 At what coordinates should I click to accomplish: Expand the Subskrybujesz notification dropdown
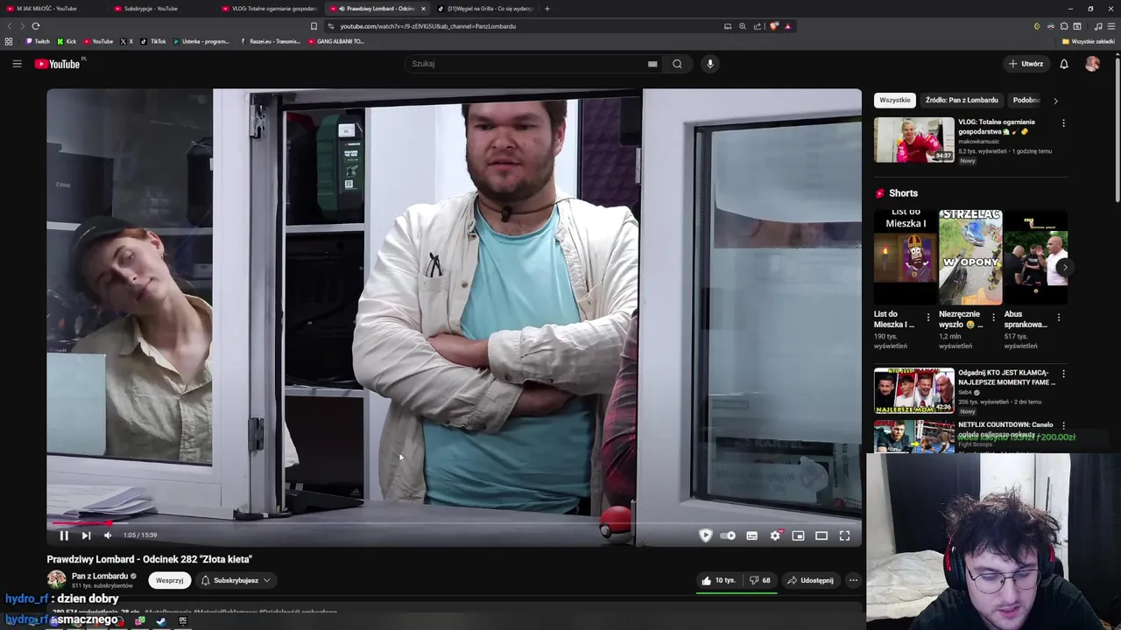236,580
